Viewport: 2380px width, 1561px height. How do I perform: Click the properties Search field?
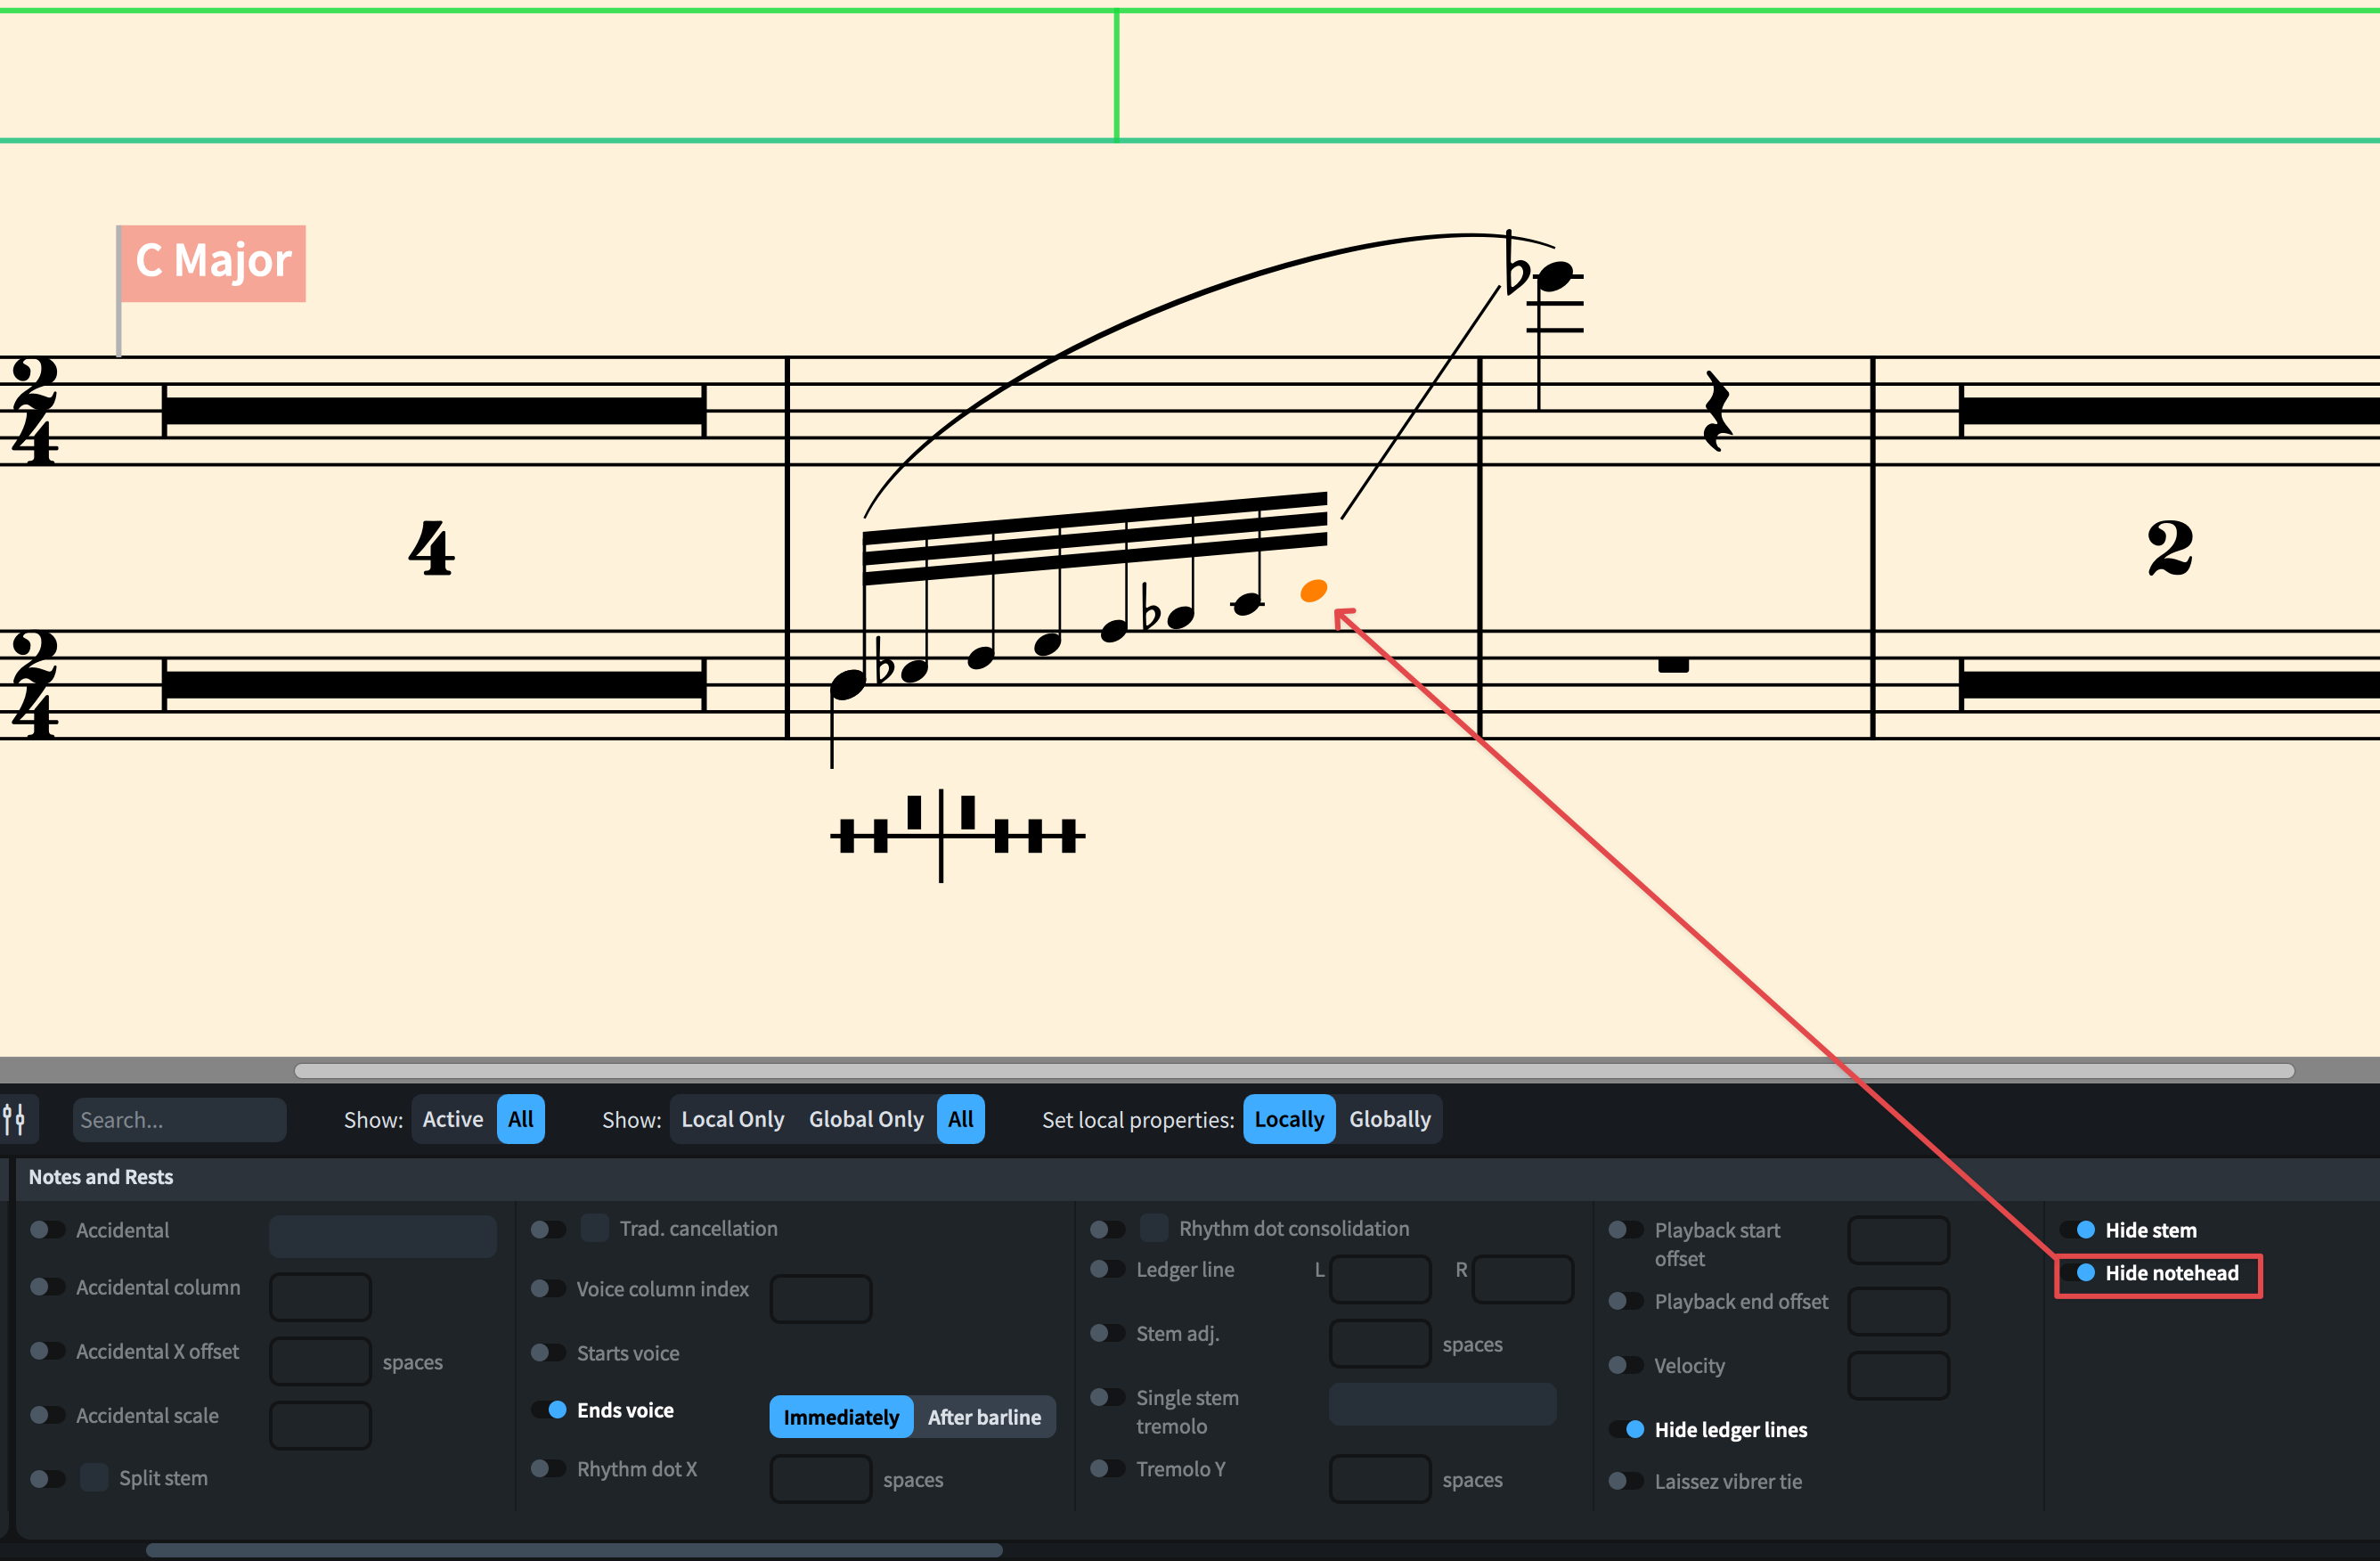[x=178, y=1120]
